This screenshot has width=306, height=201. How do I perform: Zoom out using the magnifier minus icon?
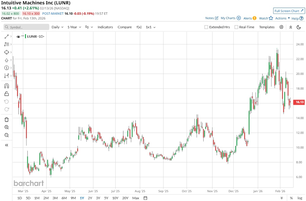click(x=6, y=135)
